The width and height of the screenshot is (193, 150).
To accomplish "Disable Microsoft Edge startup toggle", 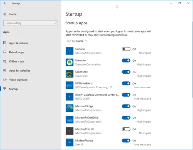I will (126, 106).
